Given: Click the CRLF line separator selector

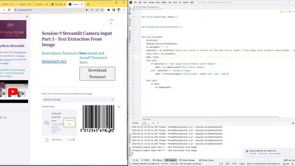Looking at the screenshot, I should point(227,164).
